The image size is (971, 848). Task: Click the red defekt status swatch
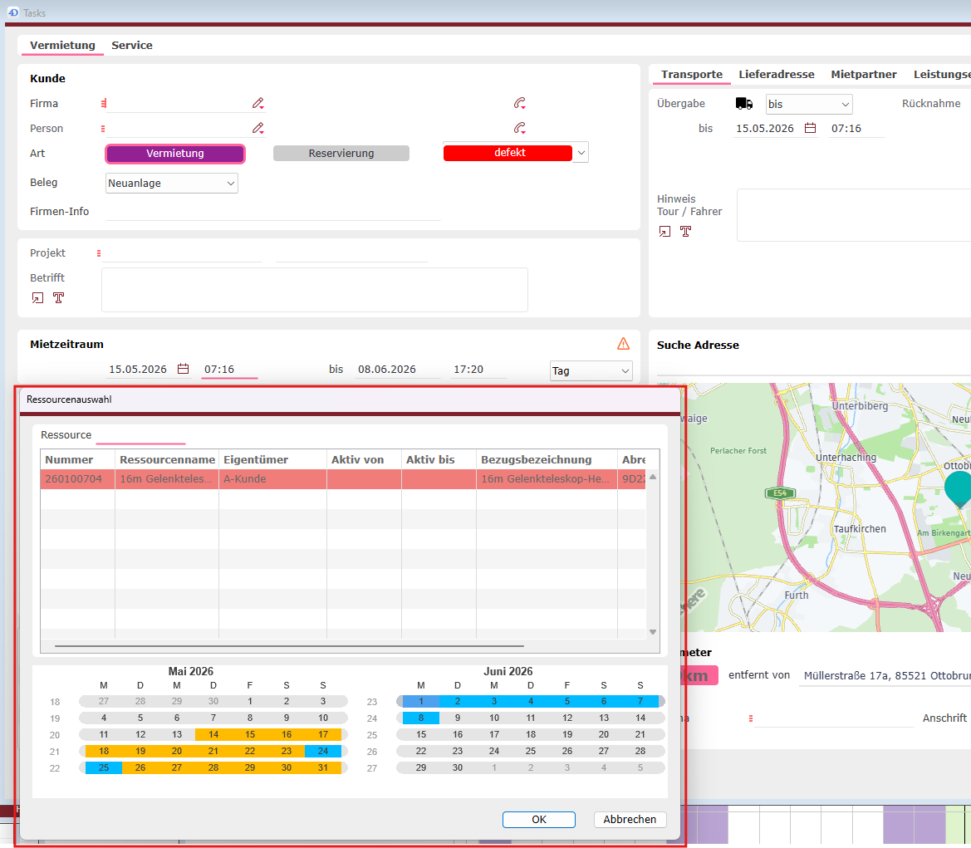pos(508,153)
